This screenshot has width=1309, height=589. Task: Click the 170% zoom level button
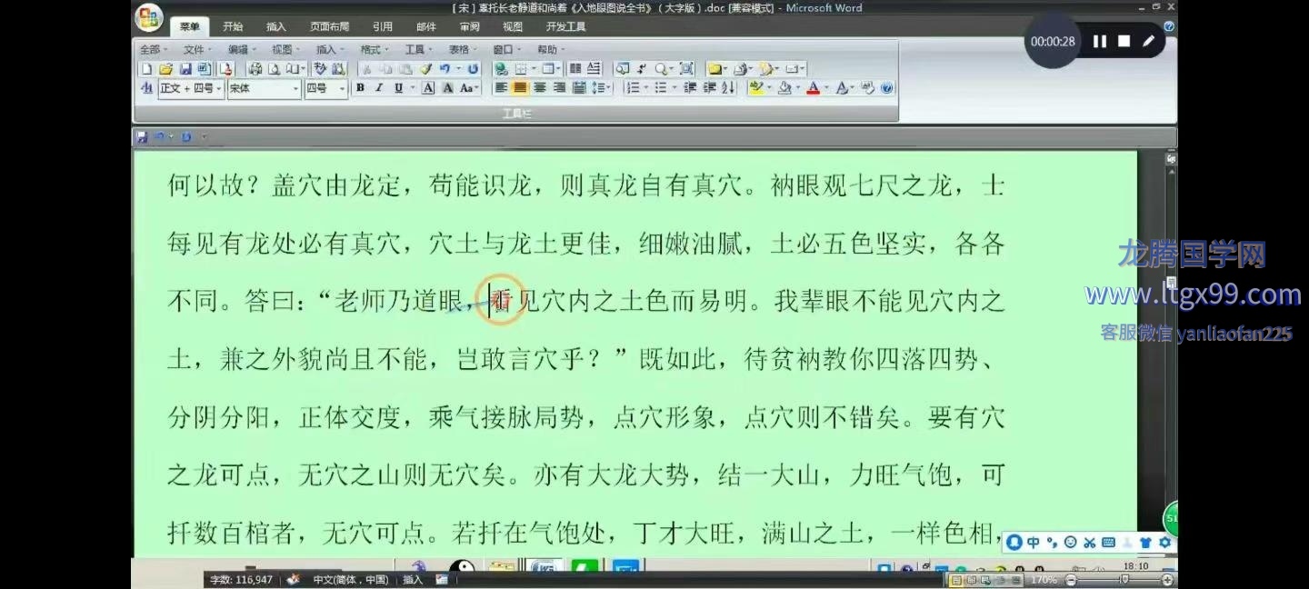pyautogui.click(x=1044, y=579)
